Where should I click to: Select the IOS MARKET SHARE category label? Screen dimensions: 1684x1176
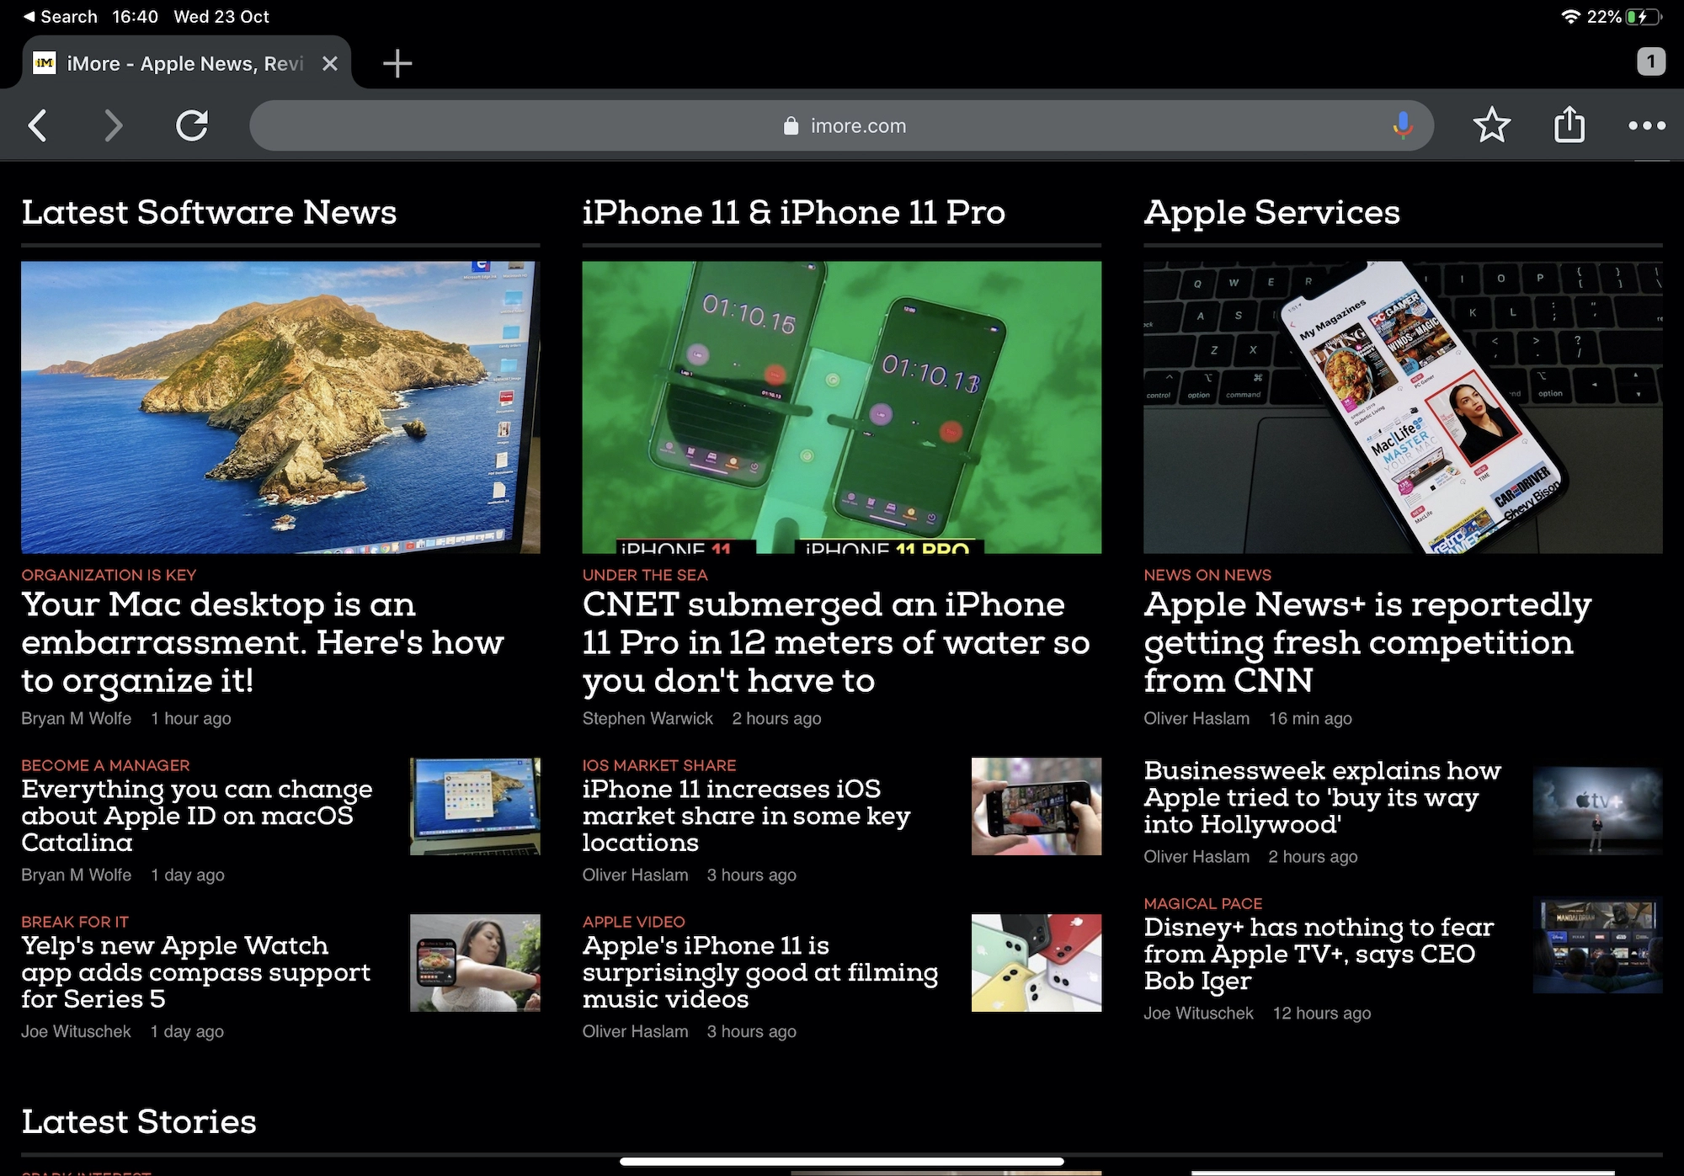659,765
